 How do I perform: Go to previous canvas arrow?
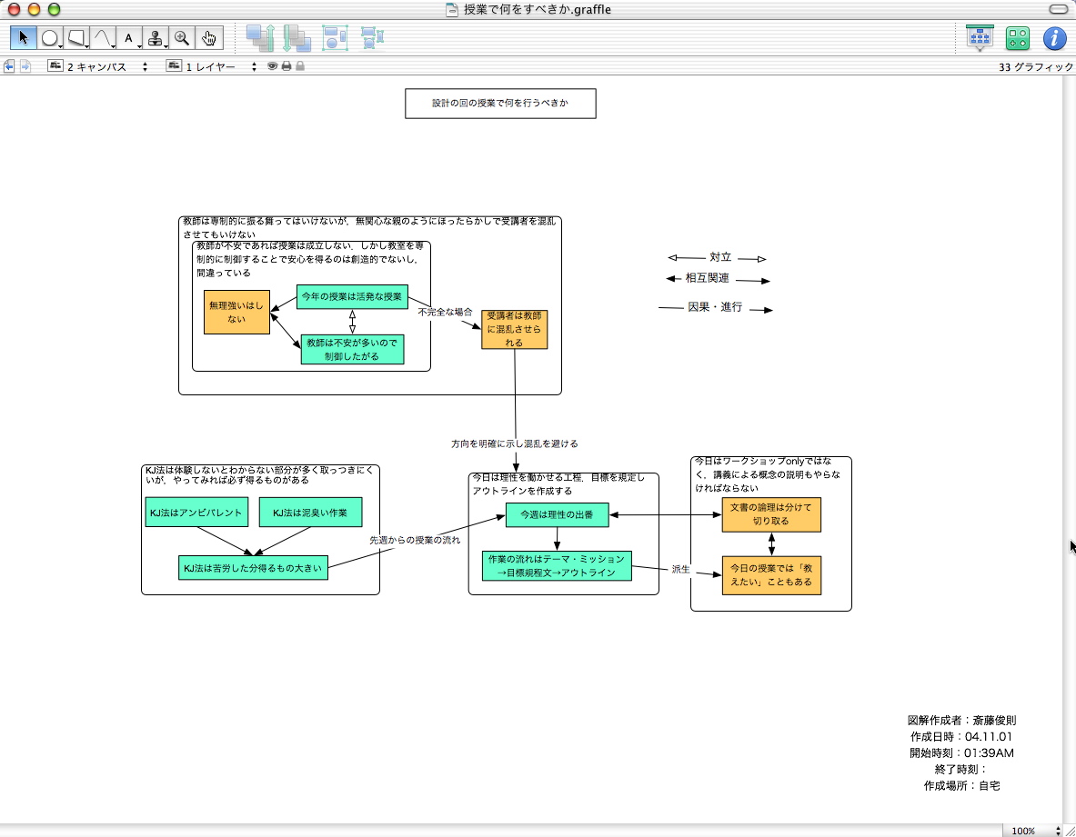[9, 66]
